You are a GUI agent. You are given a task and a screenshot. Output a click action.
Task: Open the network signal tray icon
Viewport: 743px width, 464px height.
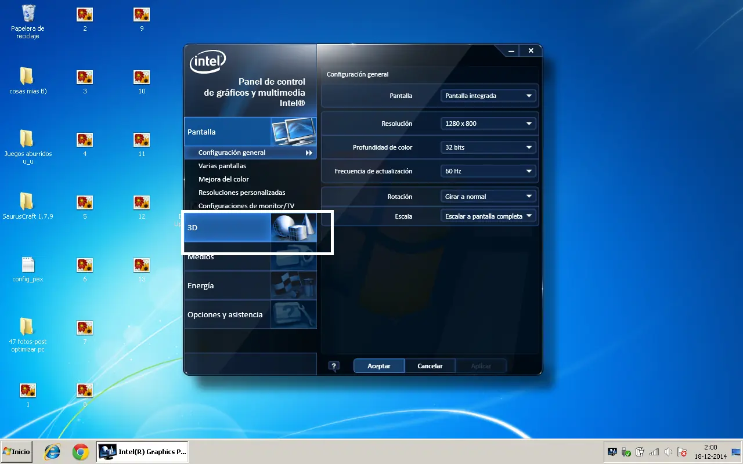pyautogui.click(x=654, y=452)
